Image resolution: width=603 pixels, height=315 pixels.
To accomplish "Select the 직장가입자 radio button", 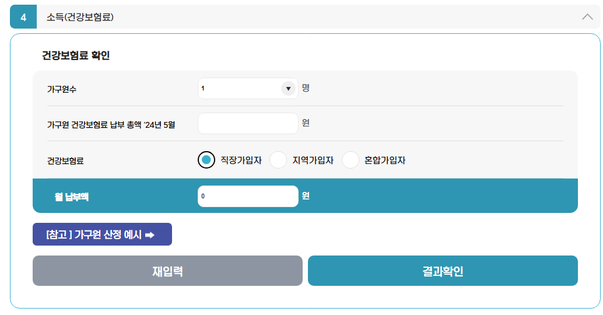I will coord(206,160).
